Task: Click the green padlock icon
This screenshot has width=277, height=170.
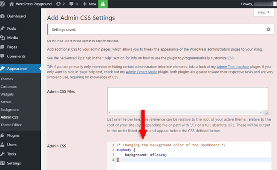Action: [x=103, y=4]
